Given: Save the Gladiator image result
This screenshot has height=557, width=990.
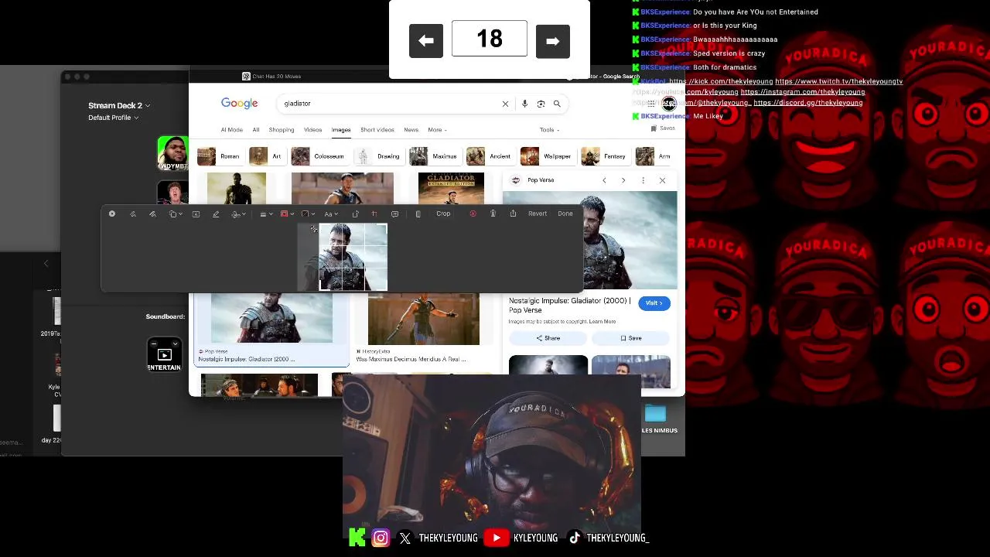Looking at the screenshot, I should pos(631,338).
